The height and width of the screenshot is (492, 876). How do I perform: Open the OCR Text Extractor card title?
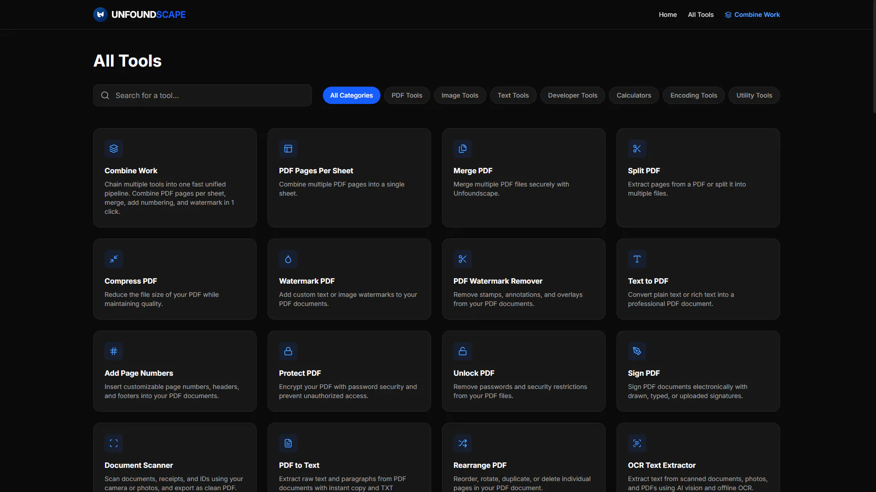(661, 465)
